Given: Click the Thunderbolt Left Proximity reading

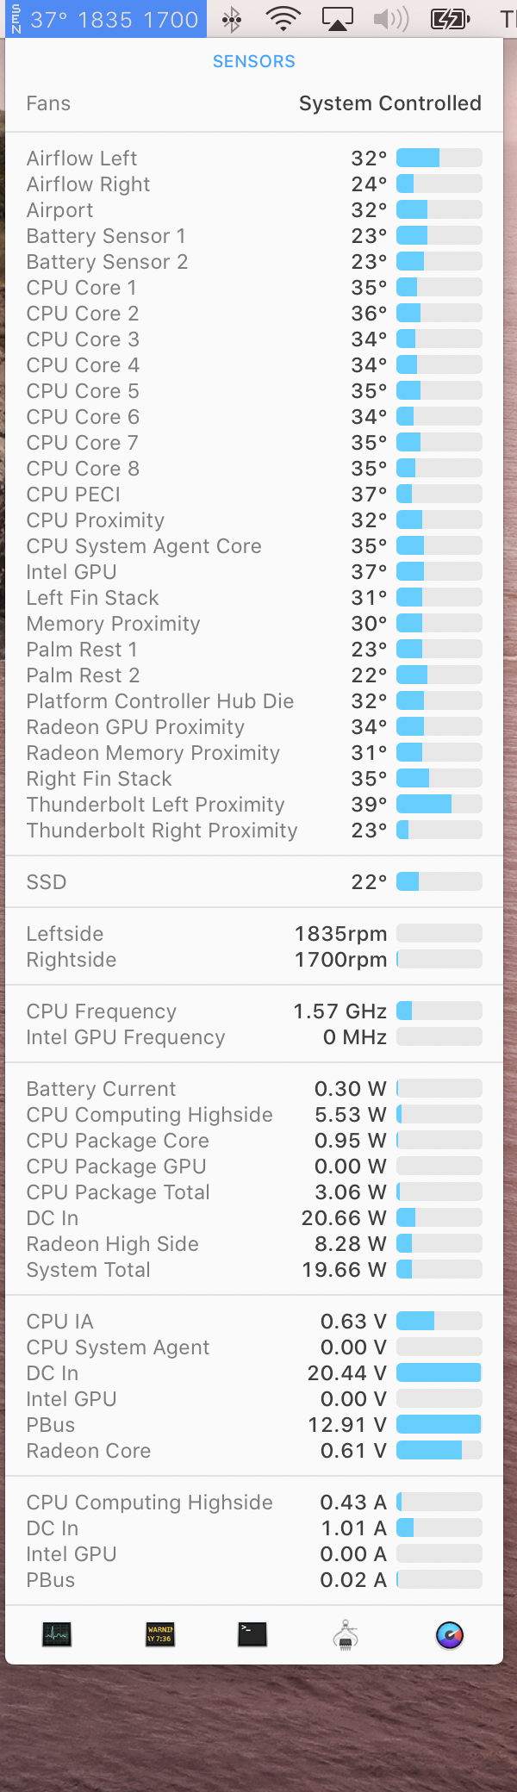Looking at the screenshot, I should [369, 805].
